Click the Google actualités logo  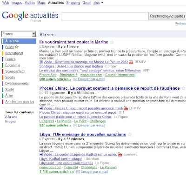click(30, 16)
